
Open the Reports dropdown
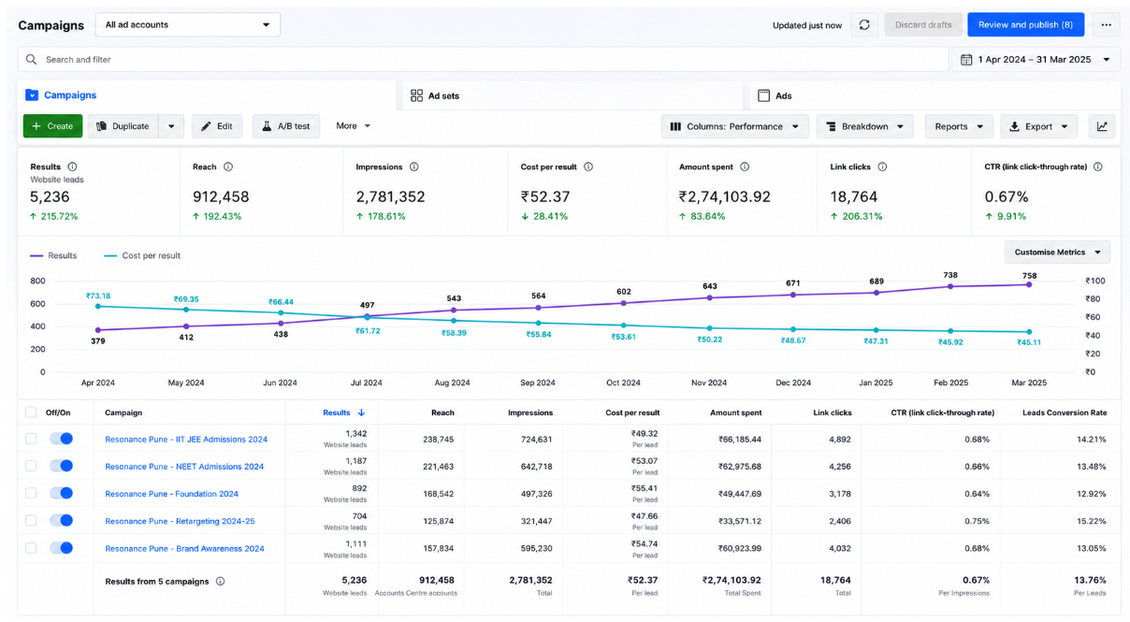point(960,126)
